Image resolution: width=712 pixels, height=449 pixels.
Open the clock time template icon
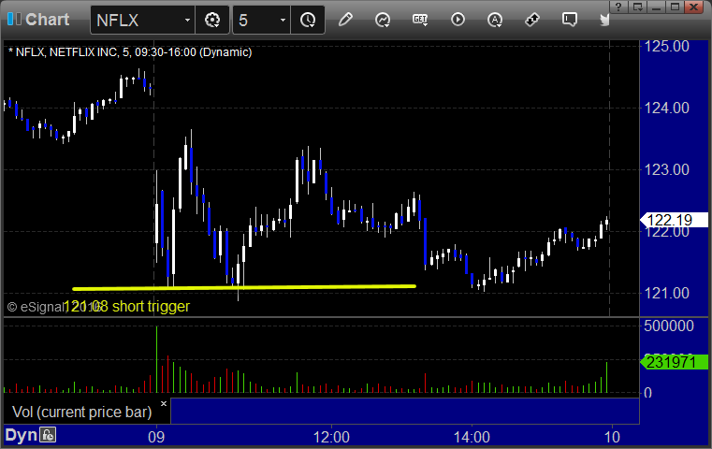click(x=308, y=20)
